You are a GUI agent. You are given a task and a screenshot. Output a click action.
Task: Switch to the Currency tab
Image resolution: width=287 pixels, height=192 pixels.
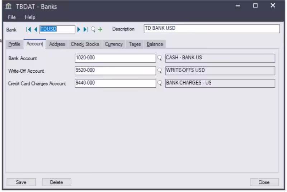[114, 44]
